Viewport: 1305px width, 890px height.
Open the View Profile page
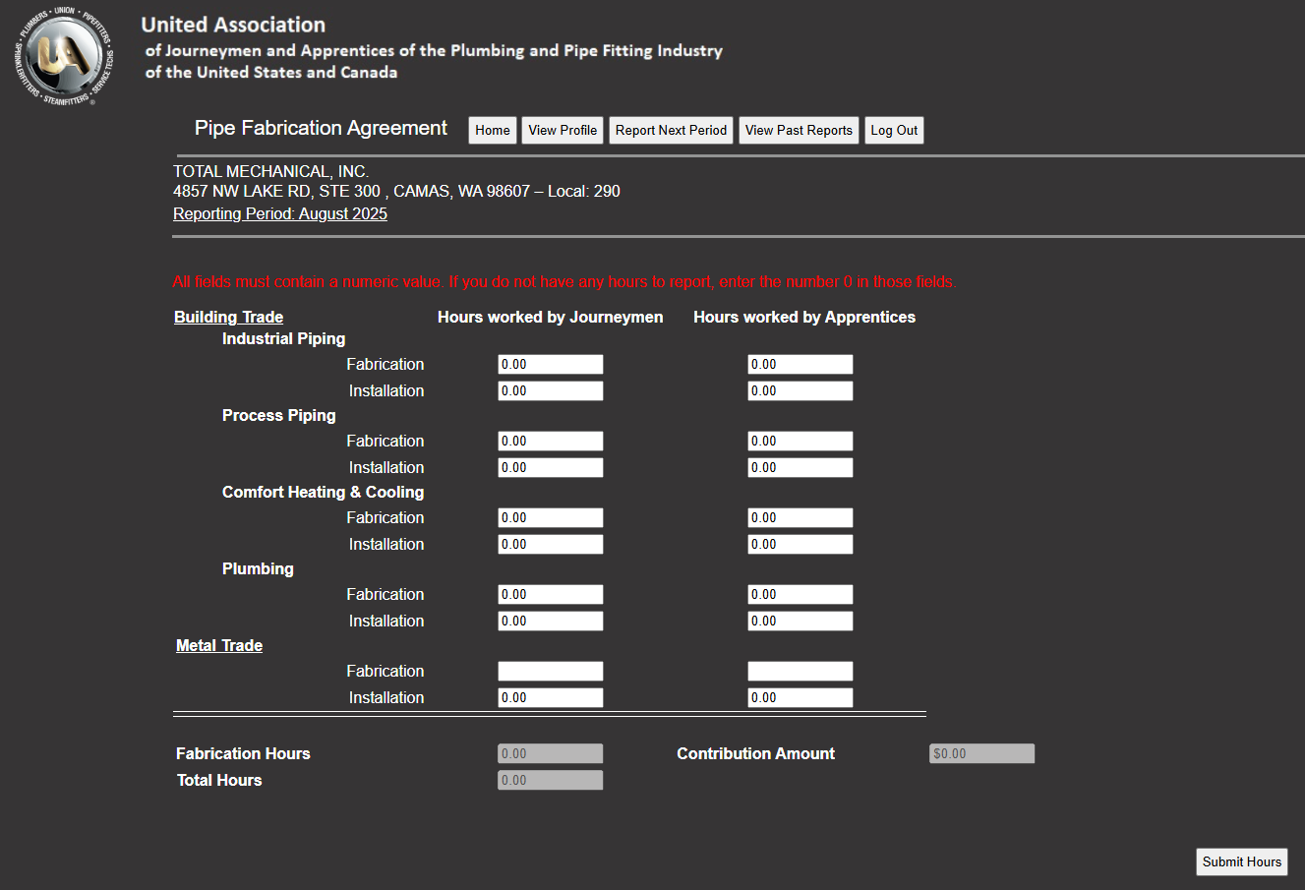563,130
